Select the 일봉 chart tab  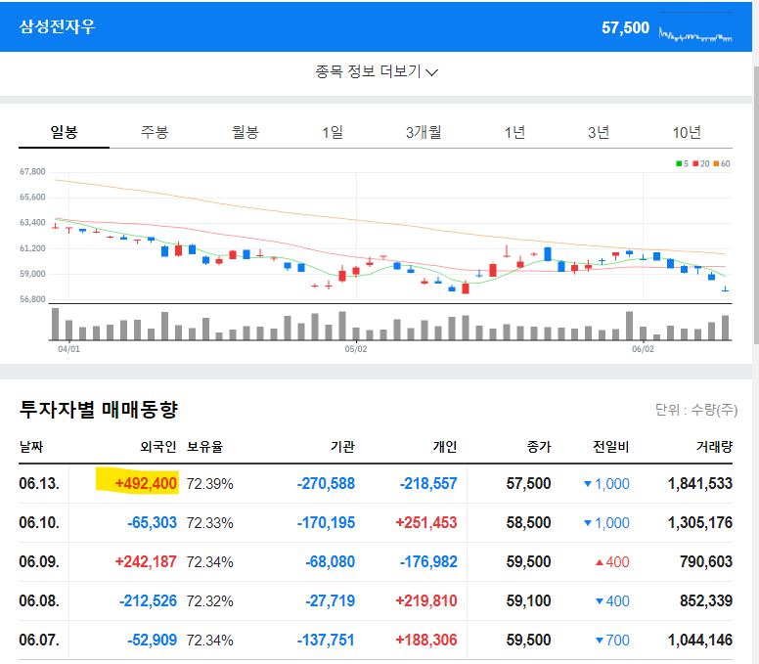tap(64, 132)
